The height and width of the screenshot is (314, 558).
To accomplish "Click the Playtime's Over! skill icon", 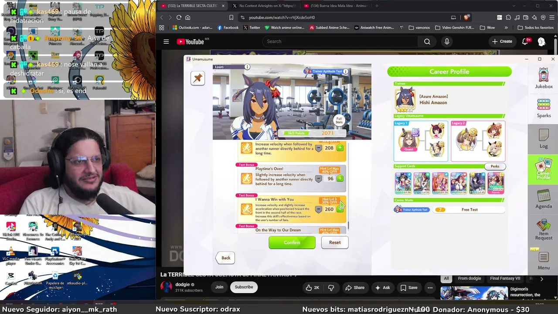I will point(247,178).
